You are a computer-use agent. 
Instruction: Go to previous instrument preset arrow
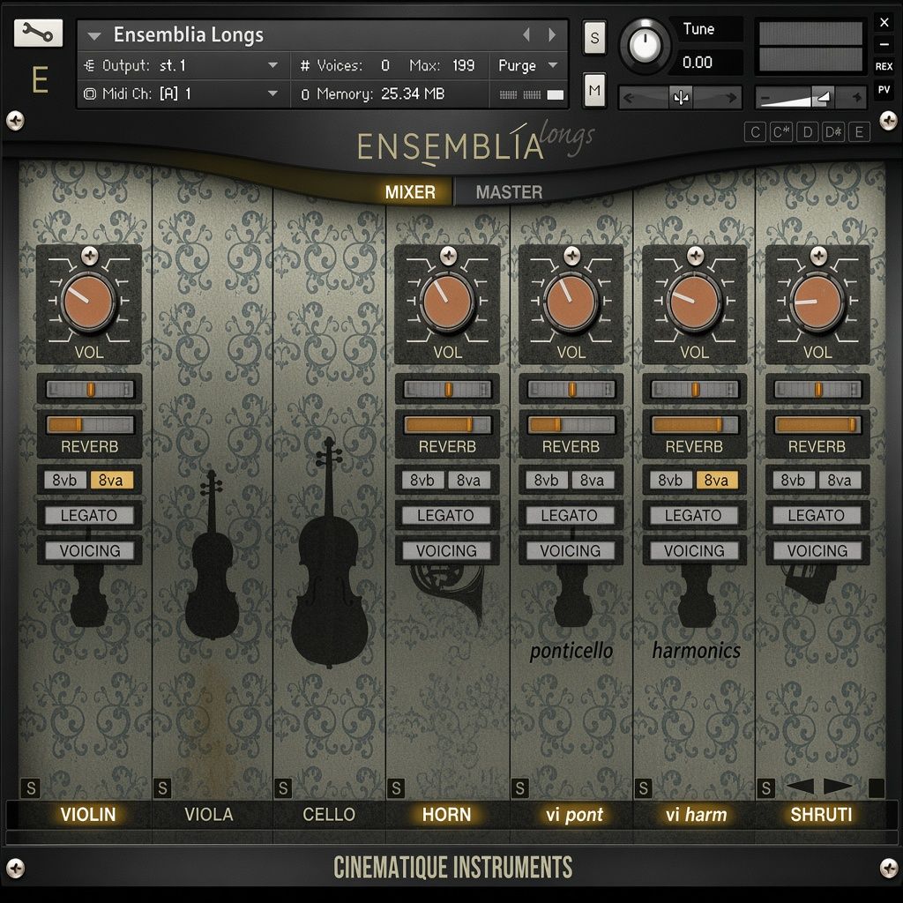[x=526, y=34]
